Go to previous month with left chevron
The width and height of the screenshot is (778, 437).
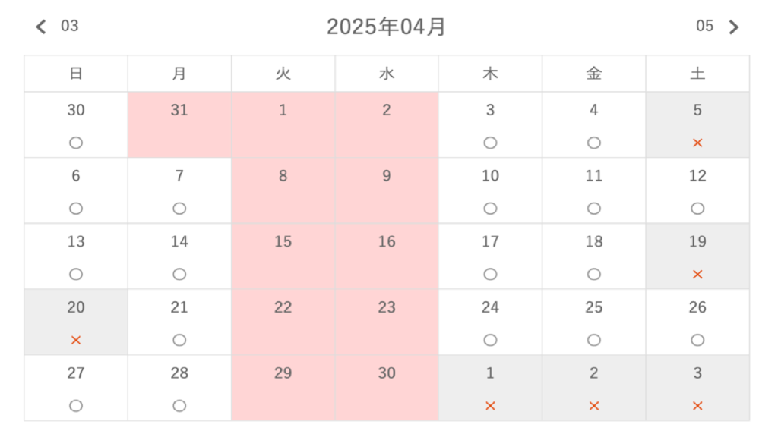click(x=41, y=27)
